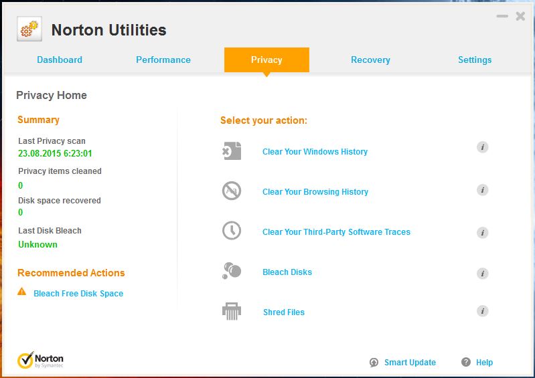Image resolution: width=535 pixels, height=378 pixels.
Task: Click the orange warning triangle icon
Action: point(22,292)
